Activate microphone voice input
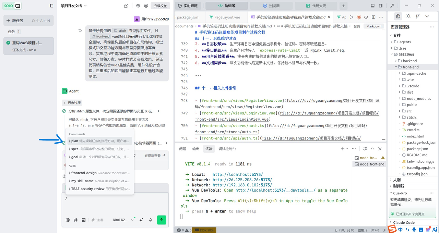 [x=151, y=220]
